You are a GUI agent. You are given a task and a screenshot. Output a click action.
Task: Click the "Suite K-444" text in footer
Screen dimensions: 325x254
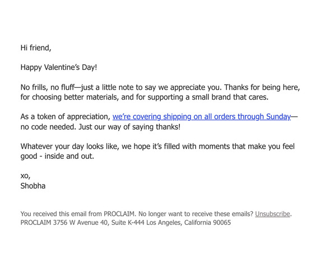coord(128,223)
